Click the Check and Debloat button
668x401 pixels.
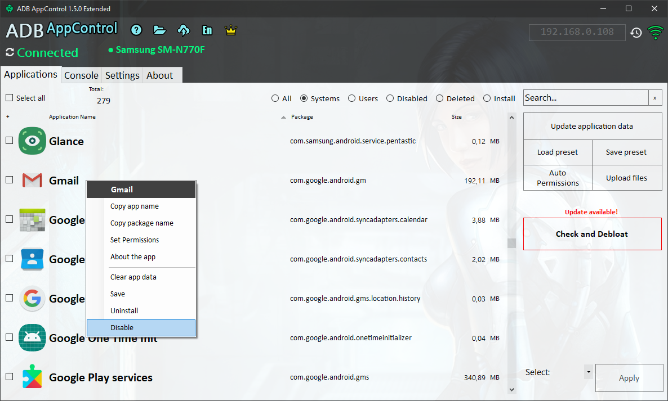[592, 234]
